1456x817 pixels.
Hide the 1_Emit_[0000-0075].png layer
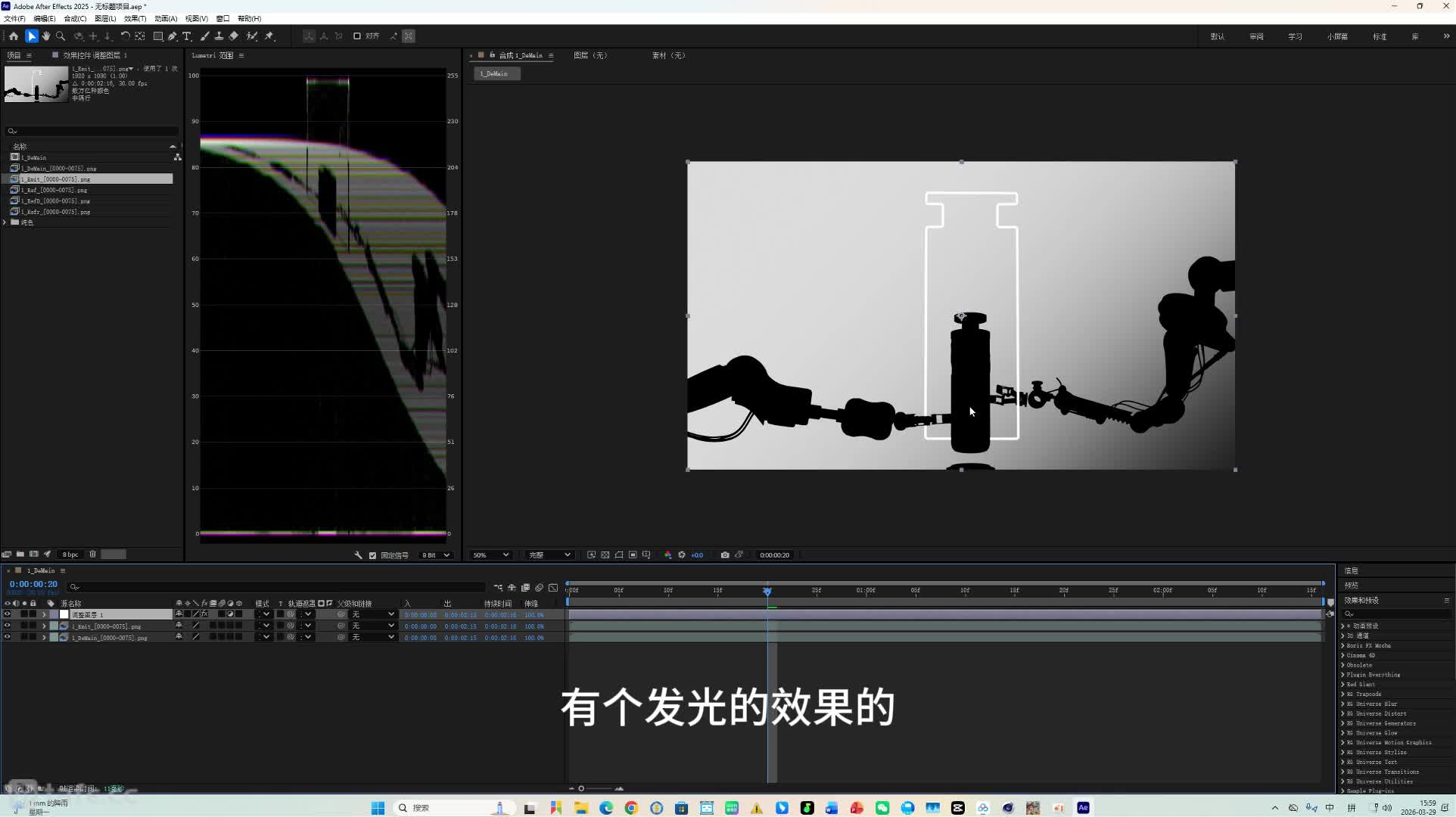coord(8,626)
